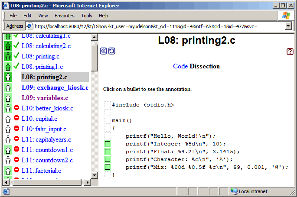Click sidebar horizontal scroll right arrow
The height and width of the screenshot is (197, 297).
(x=88, y=182)
